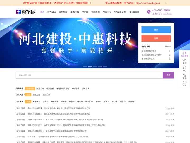This screenshot has width=190, height=143.
Task: Select 政府采购 project type
Action: (x=46, y=95)
